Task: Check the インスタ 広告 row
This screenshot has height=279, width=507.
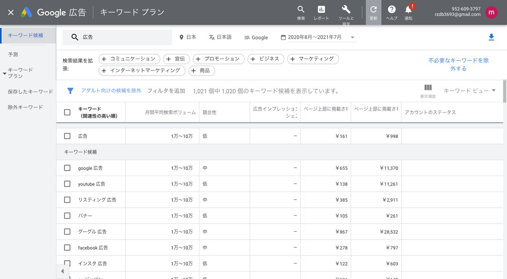Action: click(x=67, y=263)
